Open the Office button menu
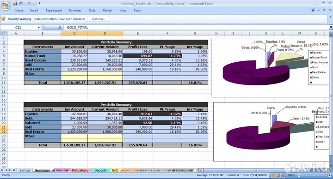 [x=6, y=6]
